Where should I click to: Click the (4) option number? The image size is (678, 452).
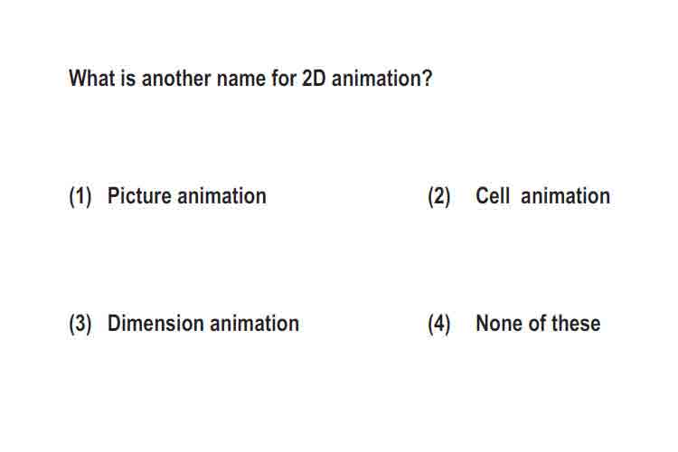point(438,324)
